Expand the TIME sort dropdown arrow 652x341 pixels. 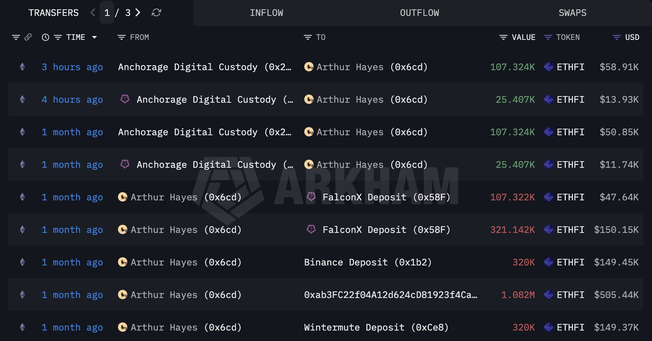click(94, 37)
